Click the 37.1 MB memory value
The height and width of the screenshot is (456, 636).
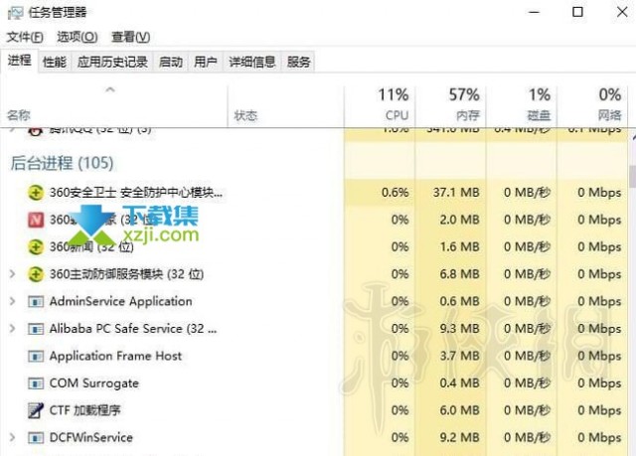[456, 193]
